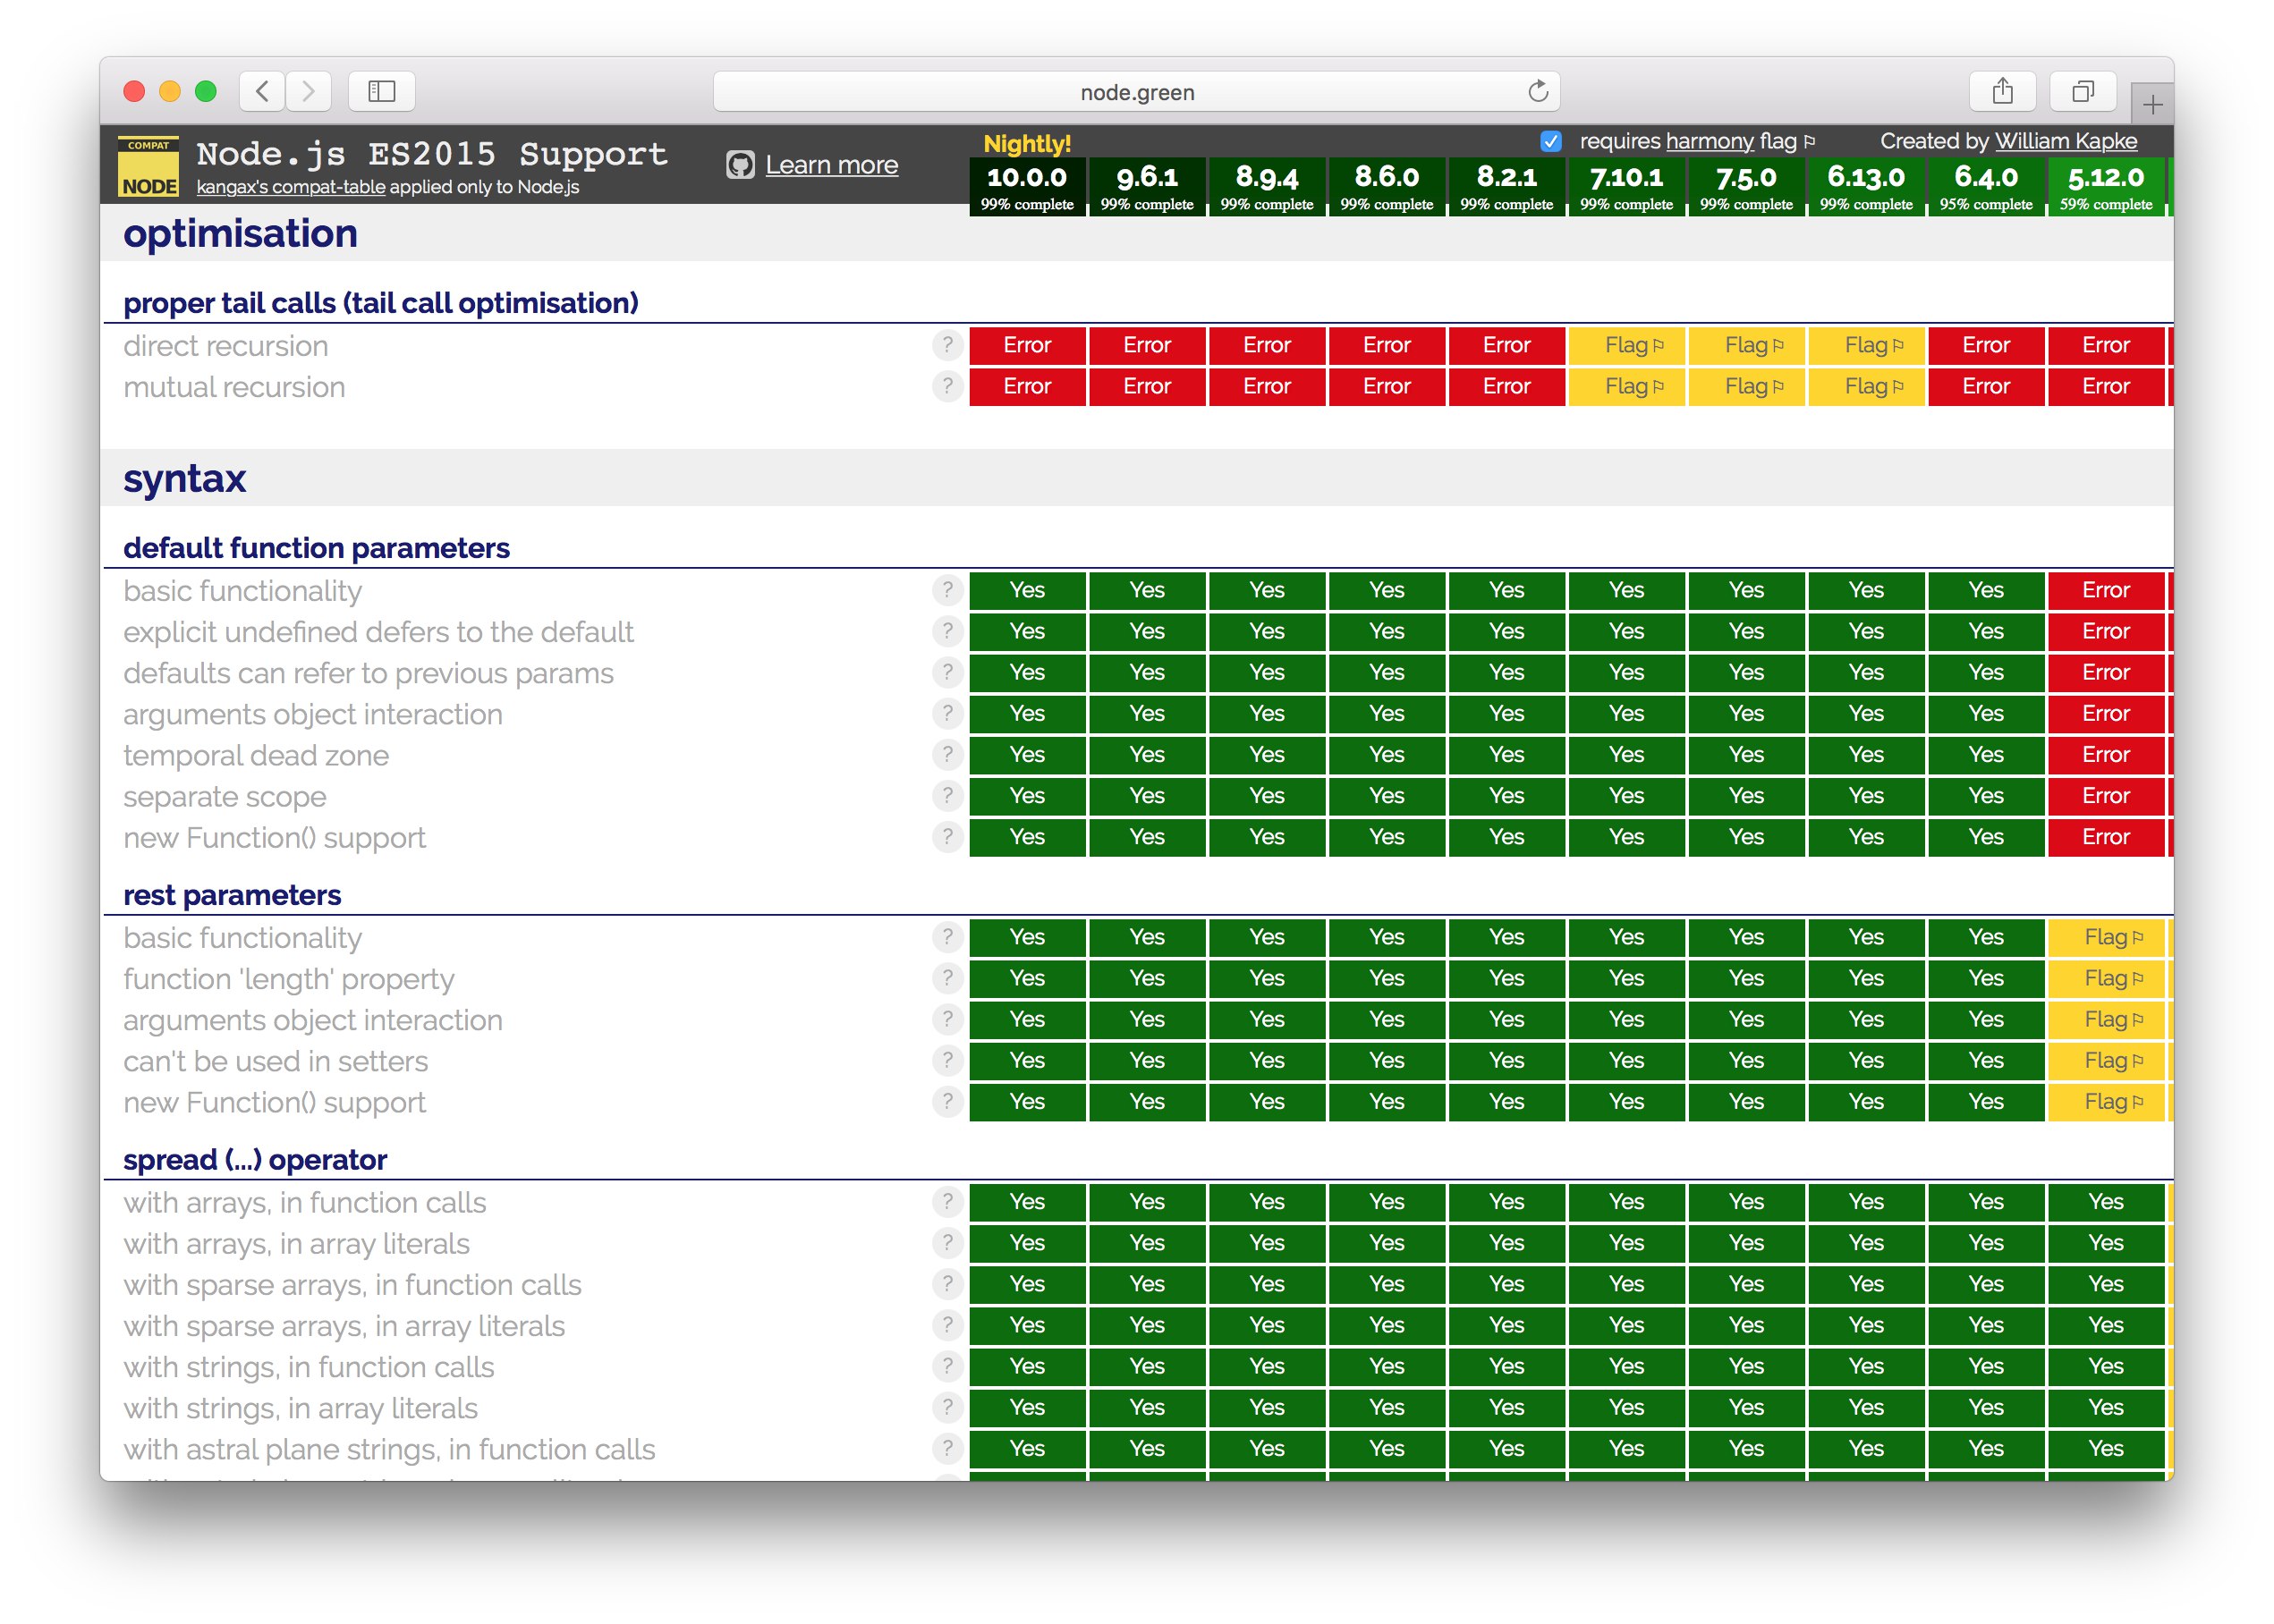Select the 8.2.1 version column header
Screen dimensions: 2274x1624
(1506, 186)
